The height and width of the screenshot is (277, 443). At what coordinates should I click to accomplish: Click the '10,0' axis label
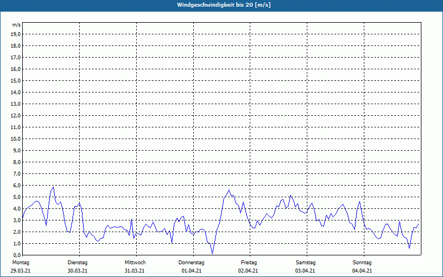16,139
